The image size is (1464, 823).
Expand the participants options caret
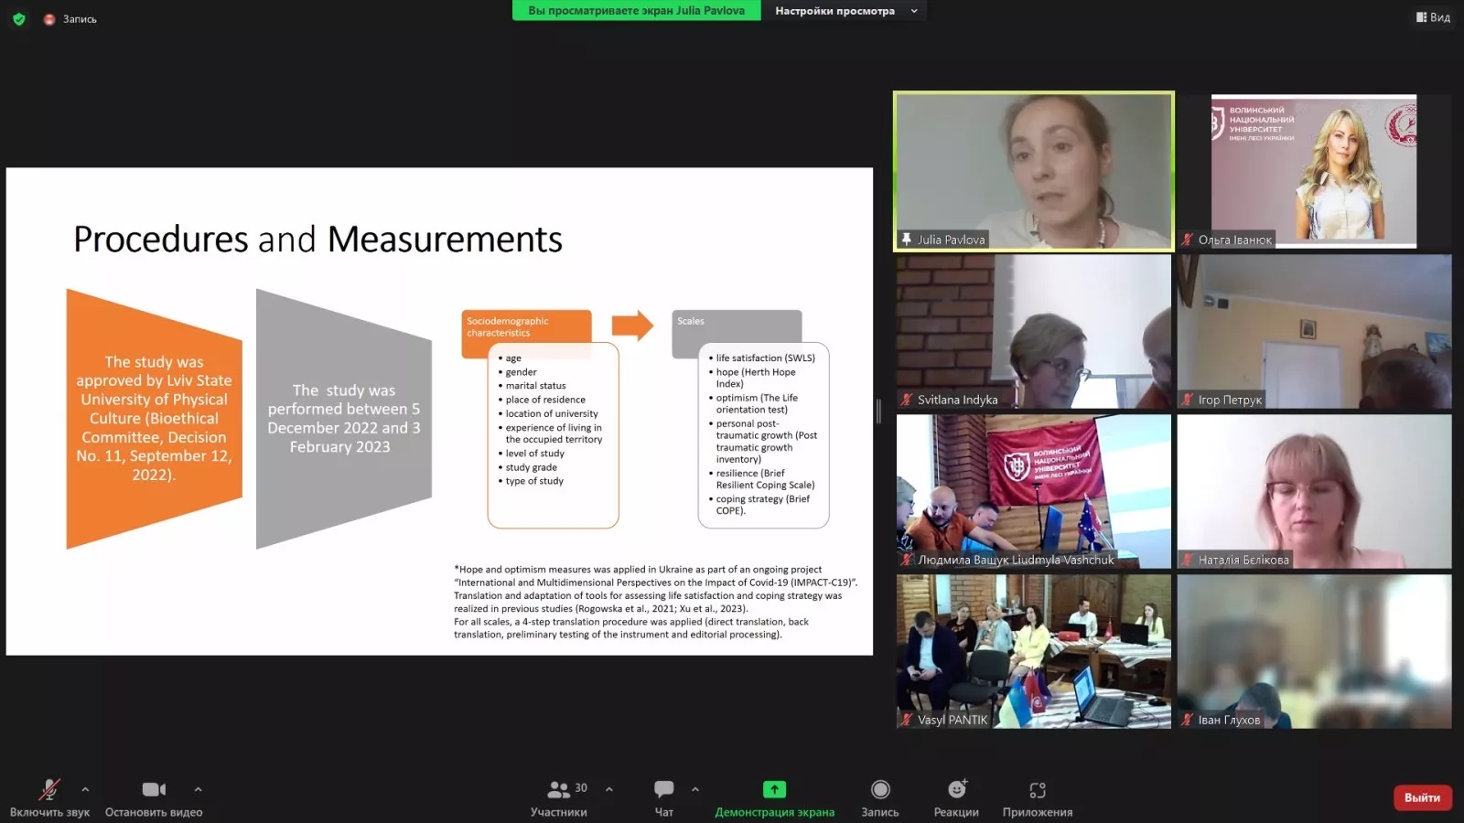(x=609, y=789)
